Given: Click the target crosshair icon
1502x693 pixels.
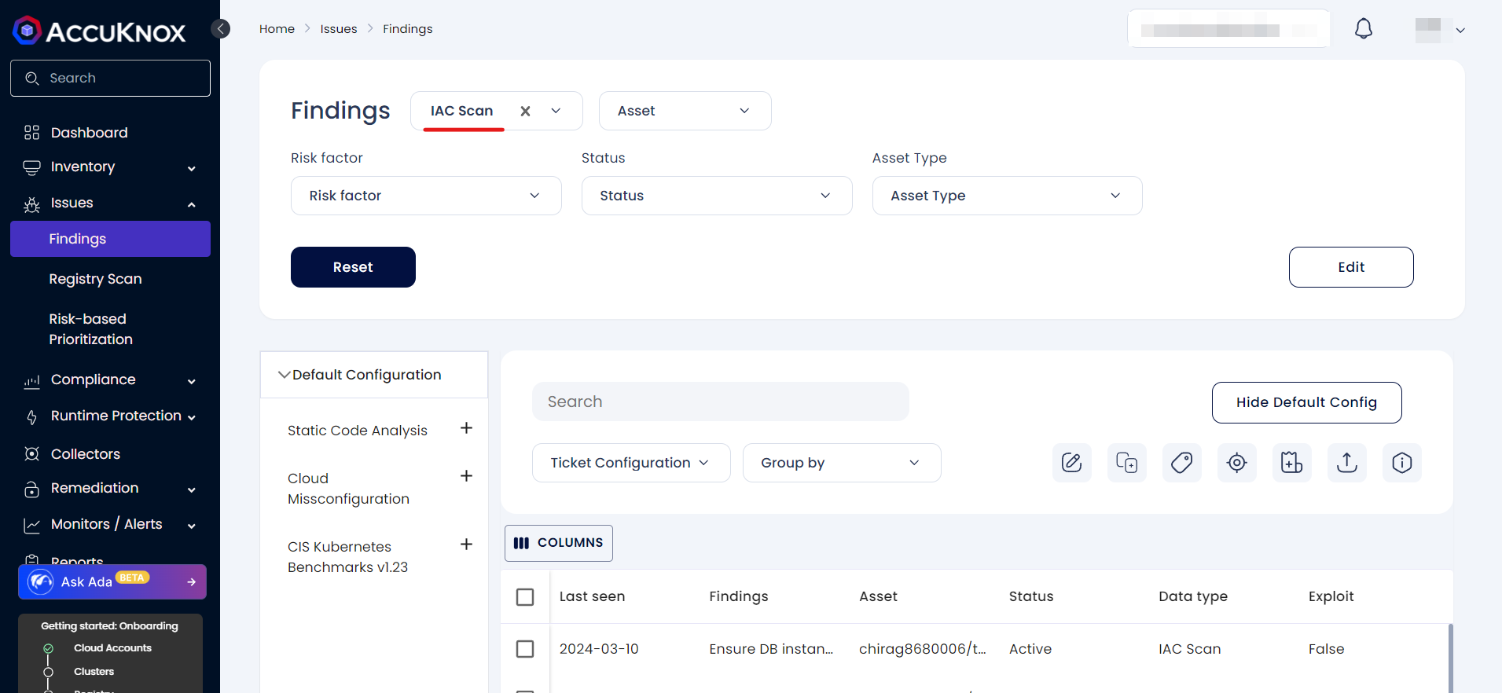Looking at the screenshot, I should point(1236,463).
